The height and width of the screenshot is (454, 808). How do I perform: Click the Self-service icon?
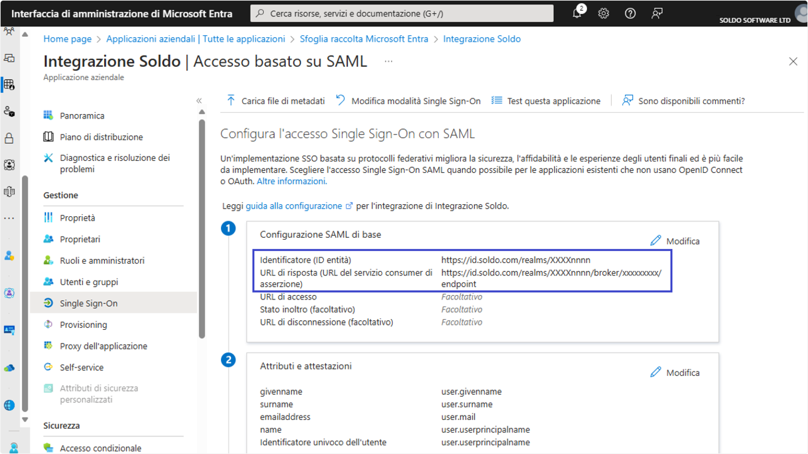[48, 367]
